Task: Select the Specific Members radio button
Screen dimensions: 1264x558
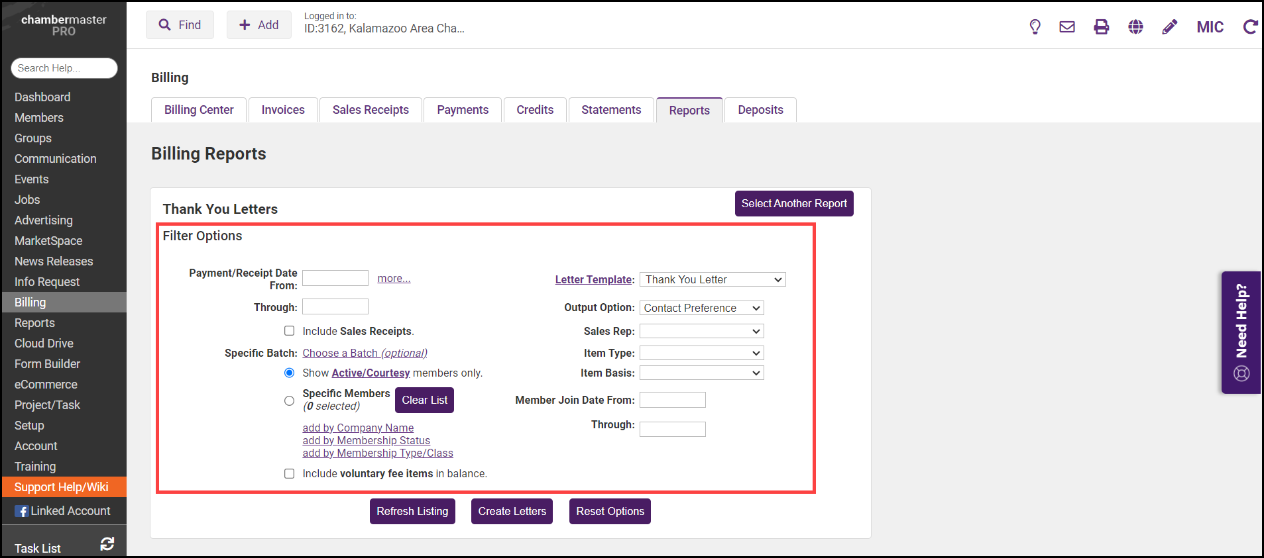Action: pyautogui.click(x=290, y=400)
